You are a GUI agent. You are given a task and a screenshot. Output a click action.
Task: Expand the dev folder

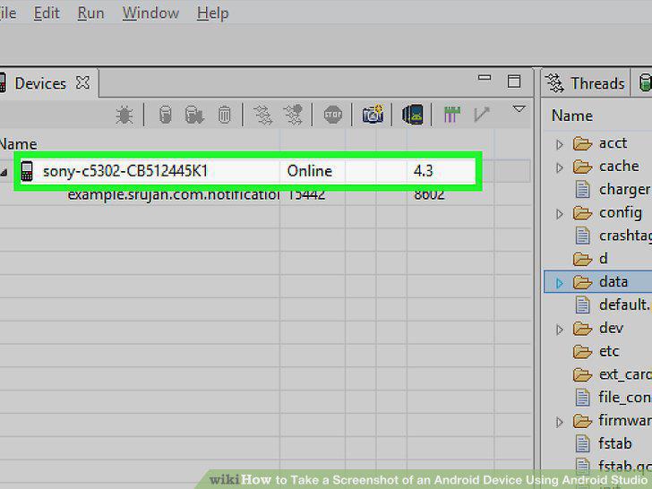pos(560,330)
